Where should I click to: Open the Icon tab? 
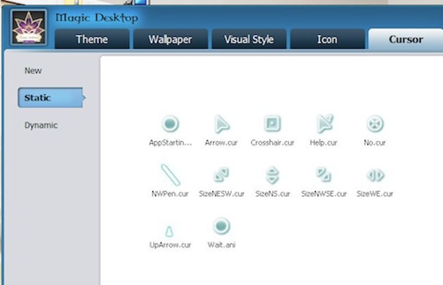(327, 39)
